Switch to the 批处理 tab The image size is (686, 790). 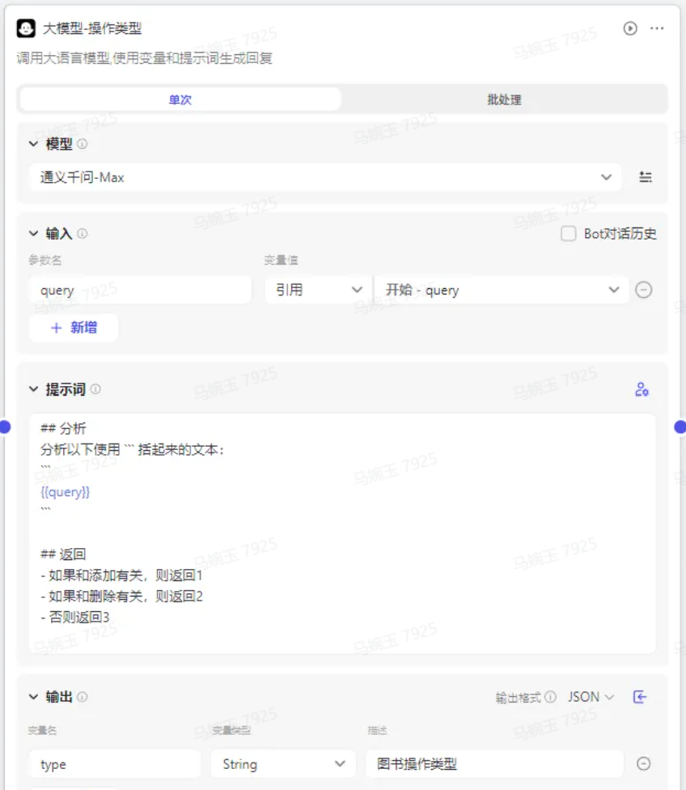pos(504,100)
